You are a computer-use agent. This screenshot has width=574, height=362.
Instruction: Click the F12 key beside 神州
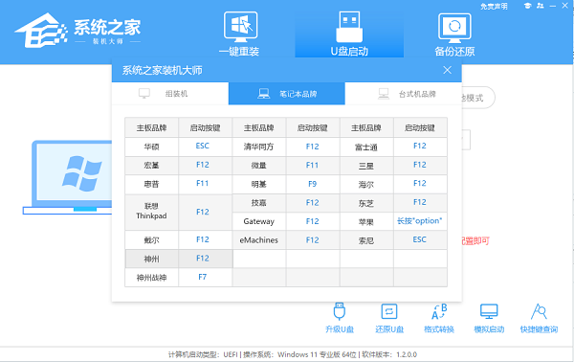[x=206, y=259]
